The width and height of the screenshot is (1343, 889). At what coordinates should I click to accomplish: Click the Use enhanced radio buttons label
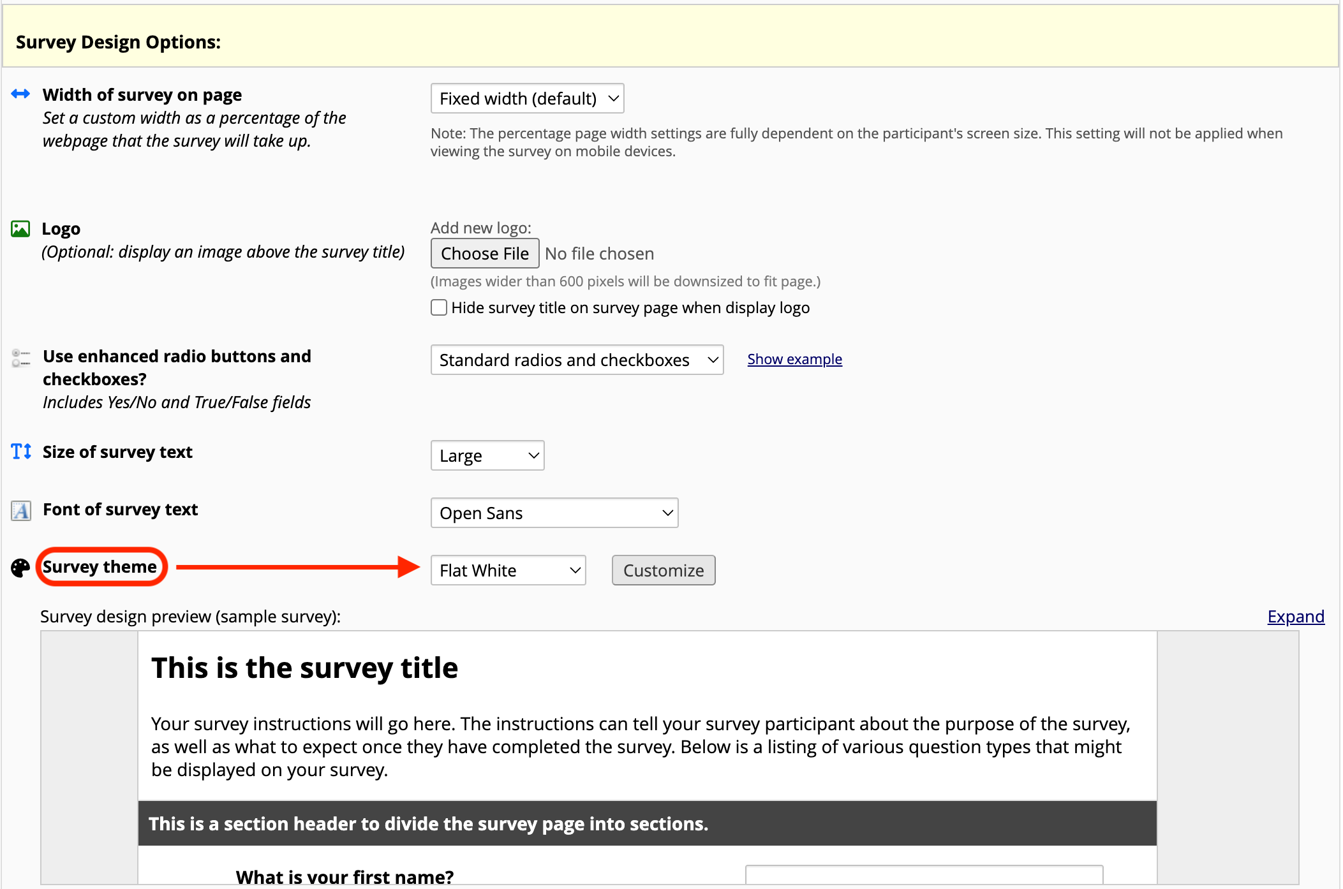click(x=177, y=367)
